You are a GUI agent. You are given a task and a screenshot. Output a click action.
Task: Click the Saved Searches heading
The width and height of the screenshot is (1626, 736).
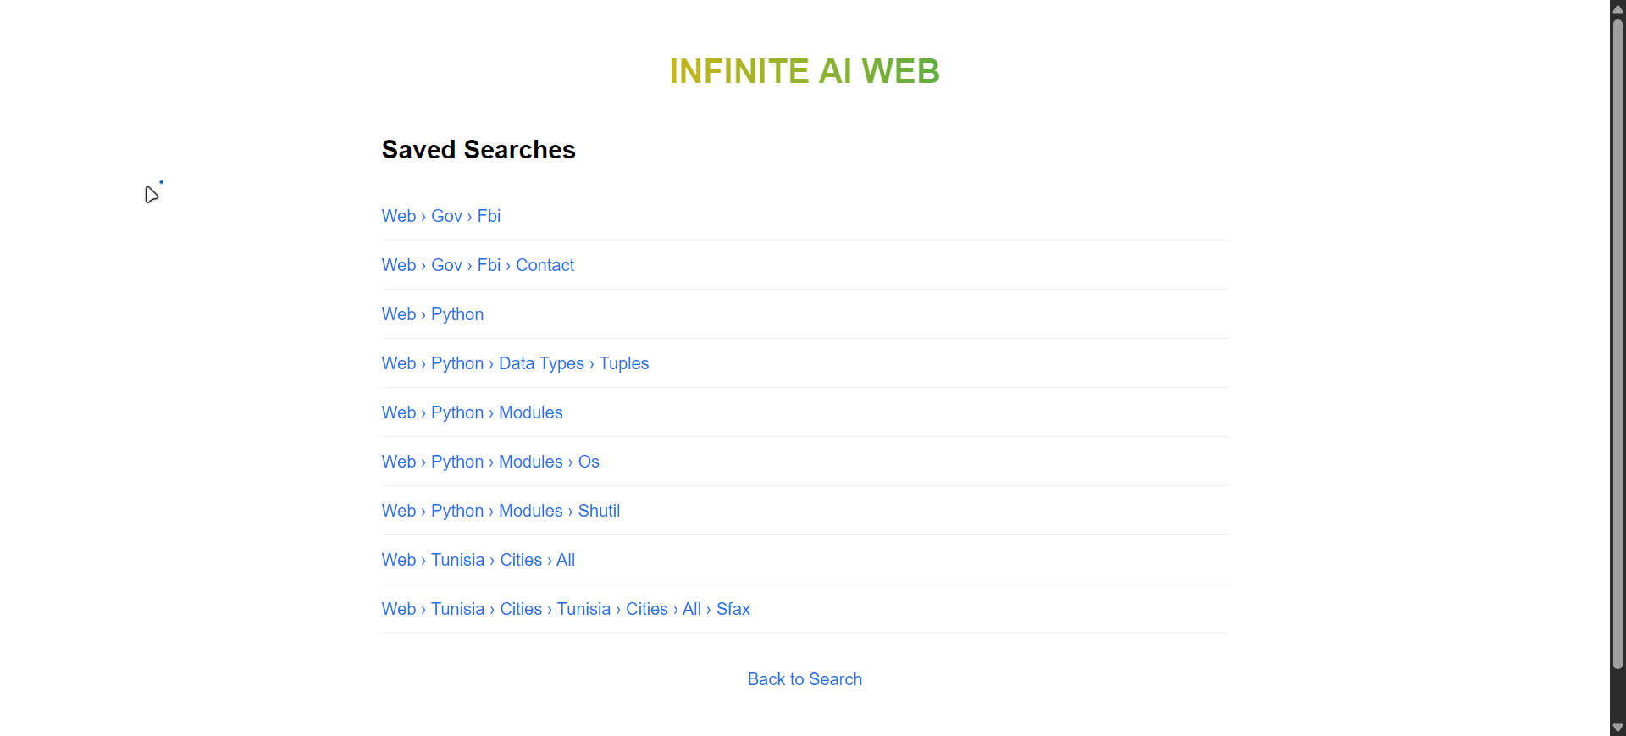point(478,150)
